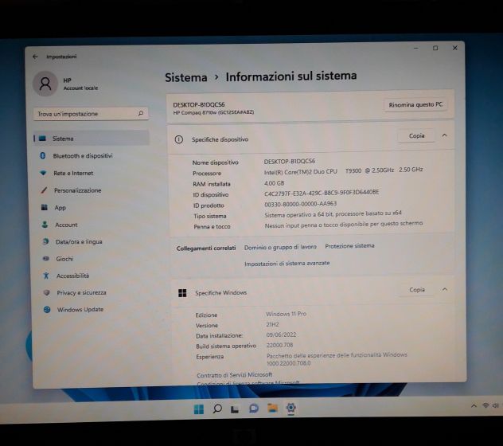503x446 pixels.
Task: Click the Wi-Fi tray icon
Action: 485,405
